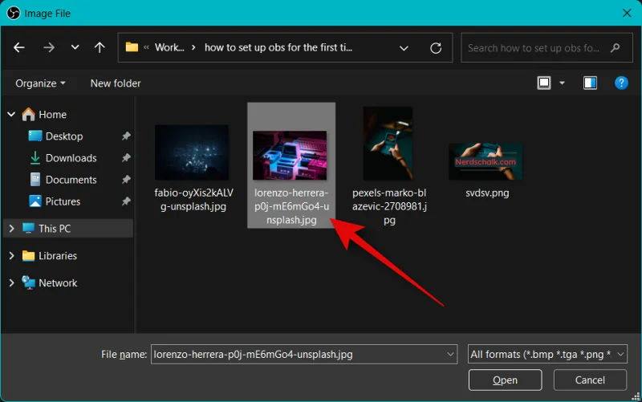Click the breadcrumb chevron after Work...

(x=193, y=47)
